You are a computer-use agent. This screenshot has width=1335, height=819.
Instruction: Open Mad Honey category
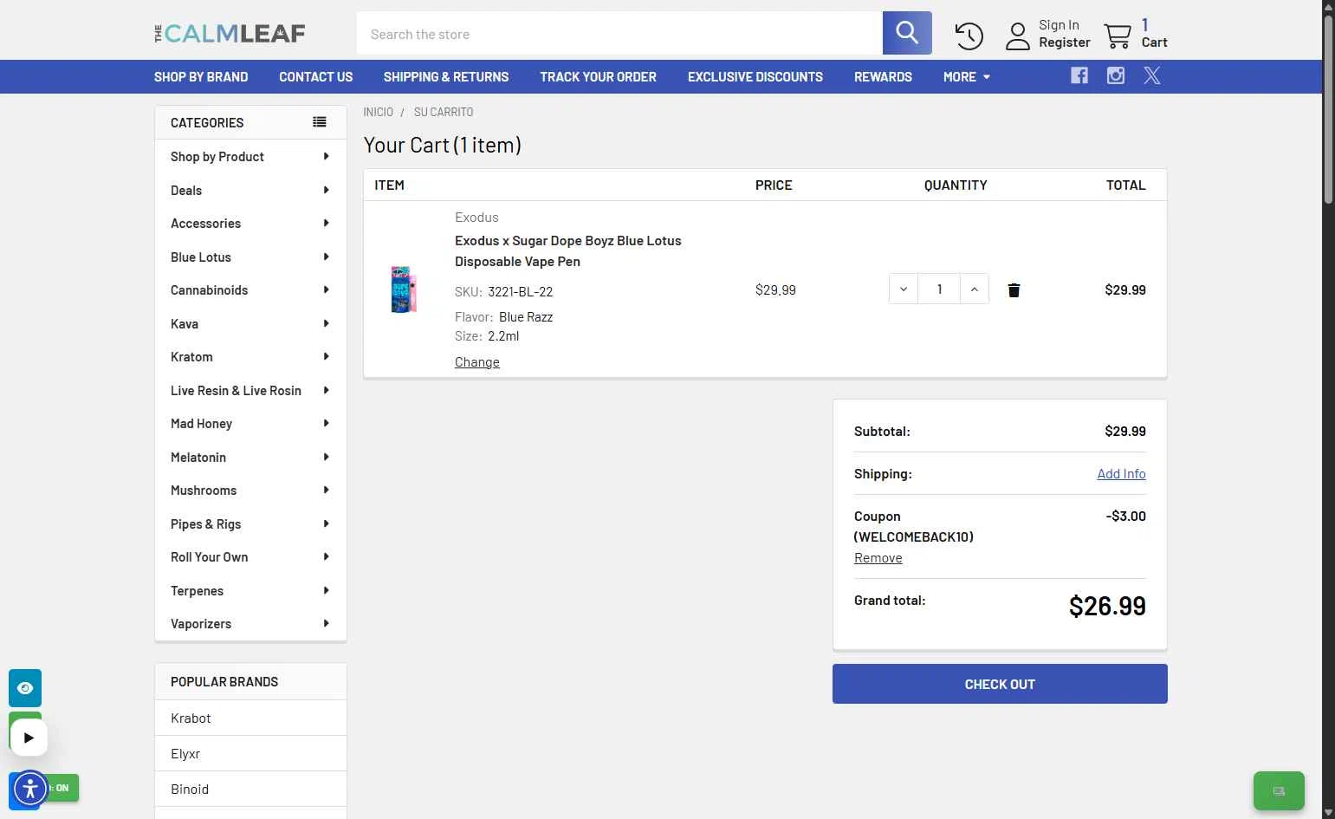coord(250,424)
